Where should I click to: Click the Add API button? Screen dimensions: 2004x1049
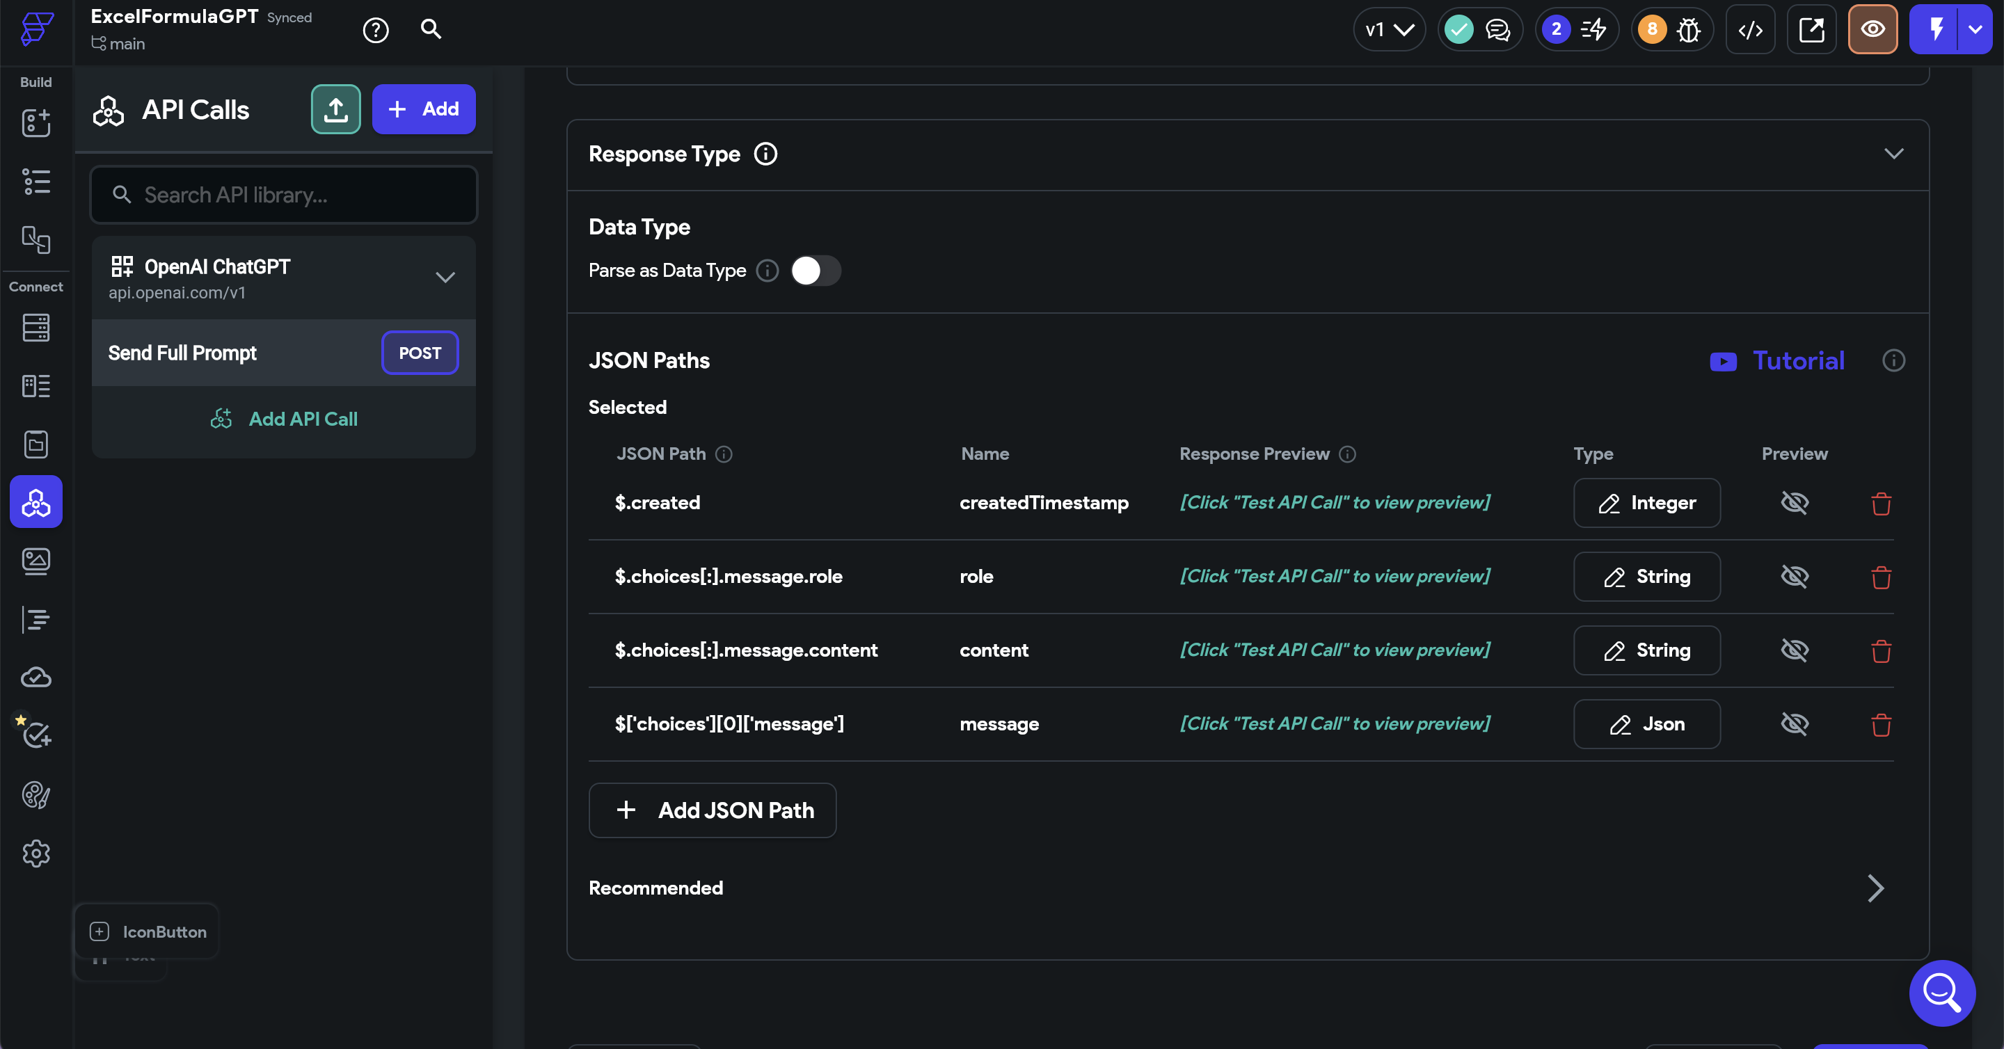point(423,109)
